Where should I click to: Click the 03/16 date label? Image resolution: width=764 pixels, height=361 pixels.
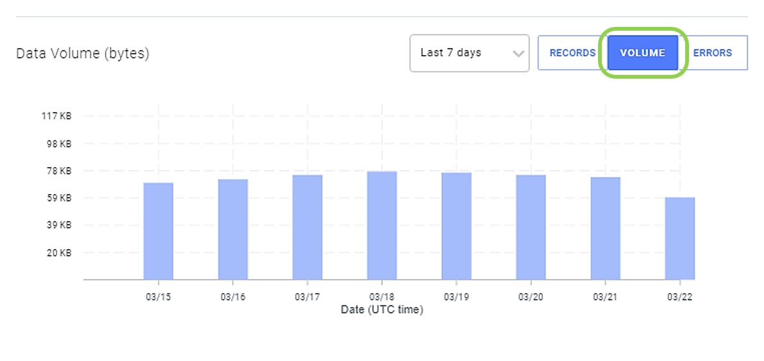233,297
